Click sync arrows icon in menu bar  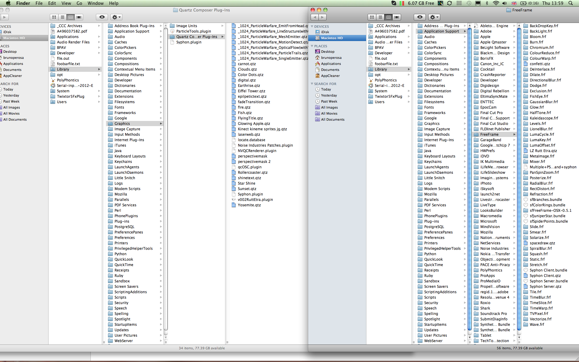click(449, 3)
